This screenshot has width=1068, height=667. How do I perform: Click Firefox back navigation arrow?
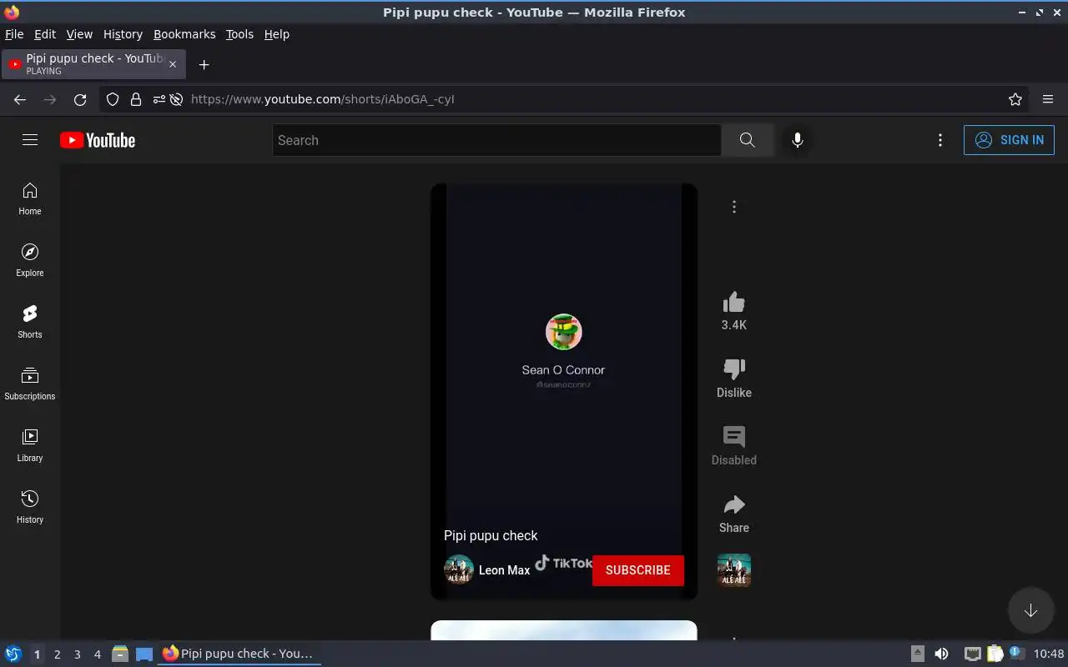[x=20, y=99]
